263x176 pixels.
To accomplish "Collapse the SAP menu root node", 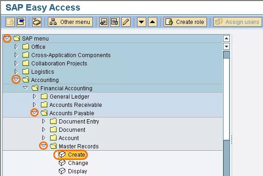I will pos(7,39).
